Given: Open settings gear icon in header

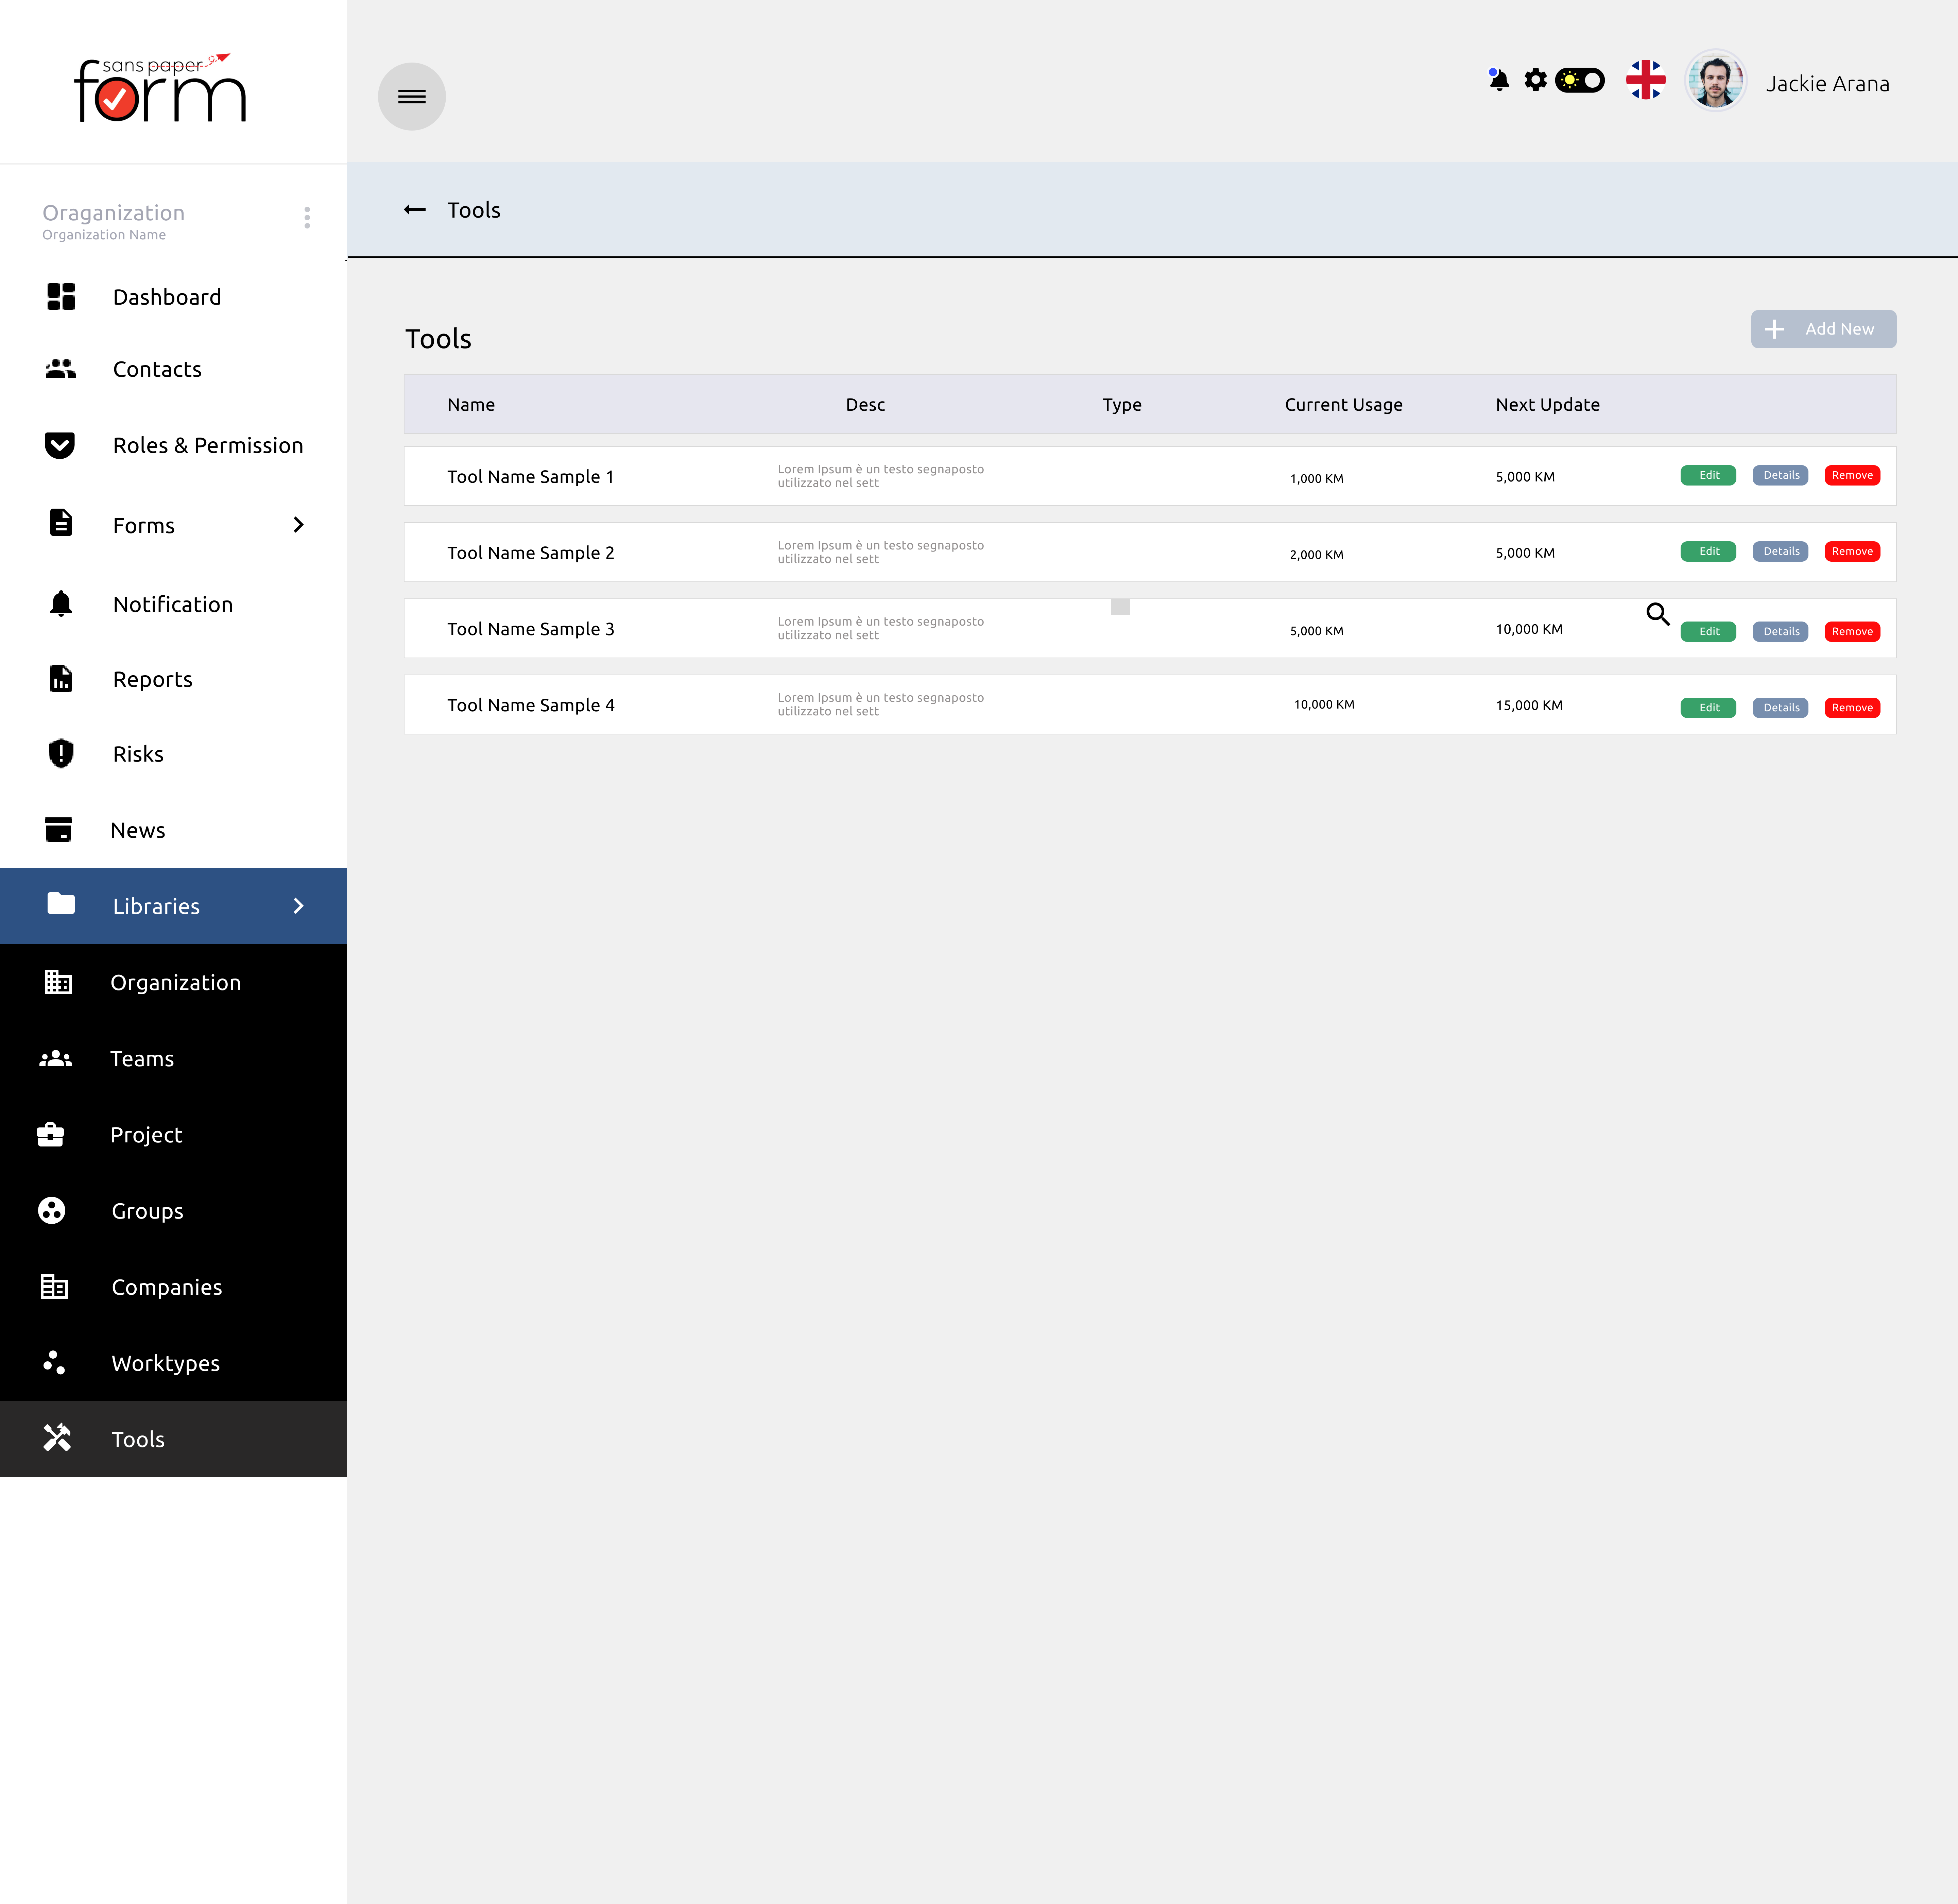Looking at the screenshot, I should pos(1535,80).
